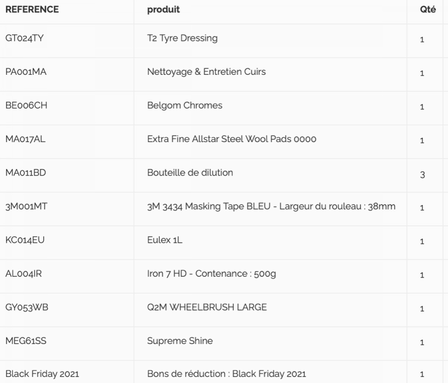Open Q2M WHEELBRUSH LARGE product
The height and width of the screenshot is (383, 448).
(x=207, y=307)
